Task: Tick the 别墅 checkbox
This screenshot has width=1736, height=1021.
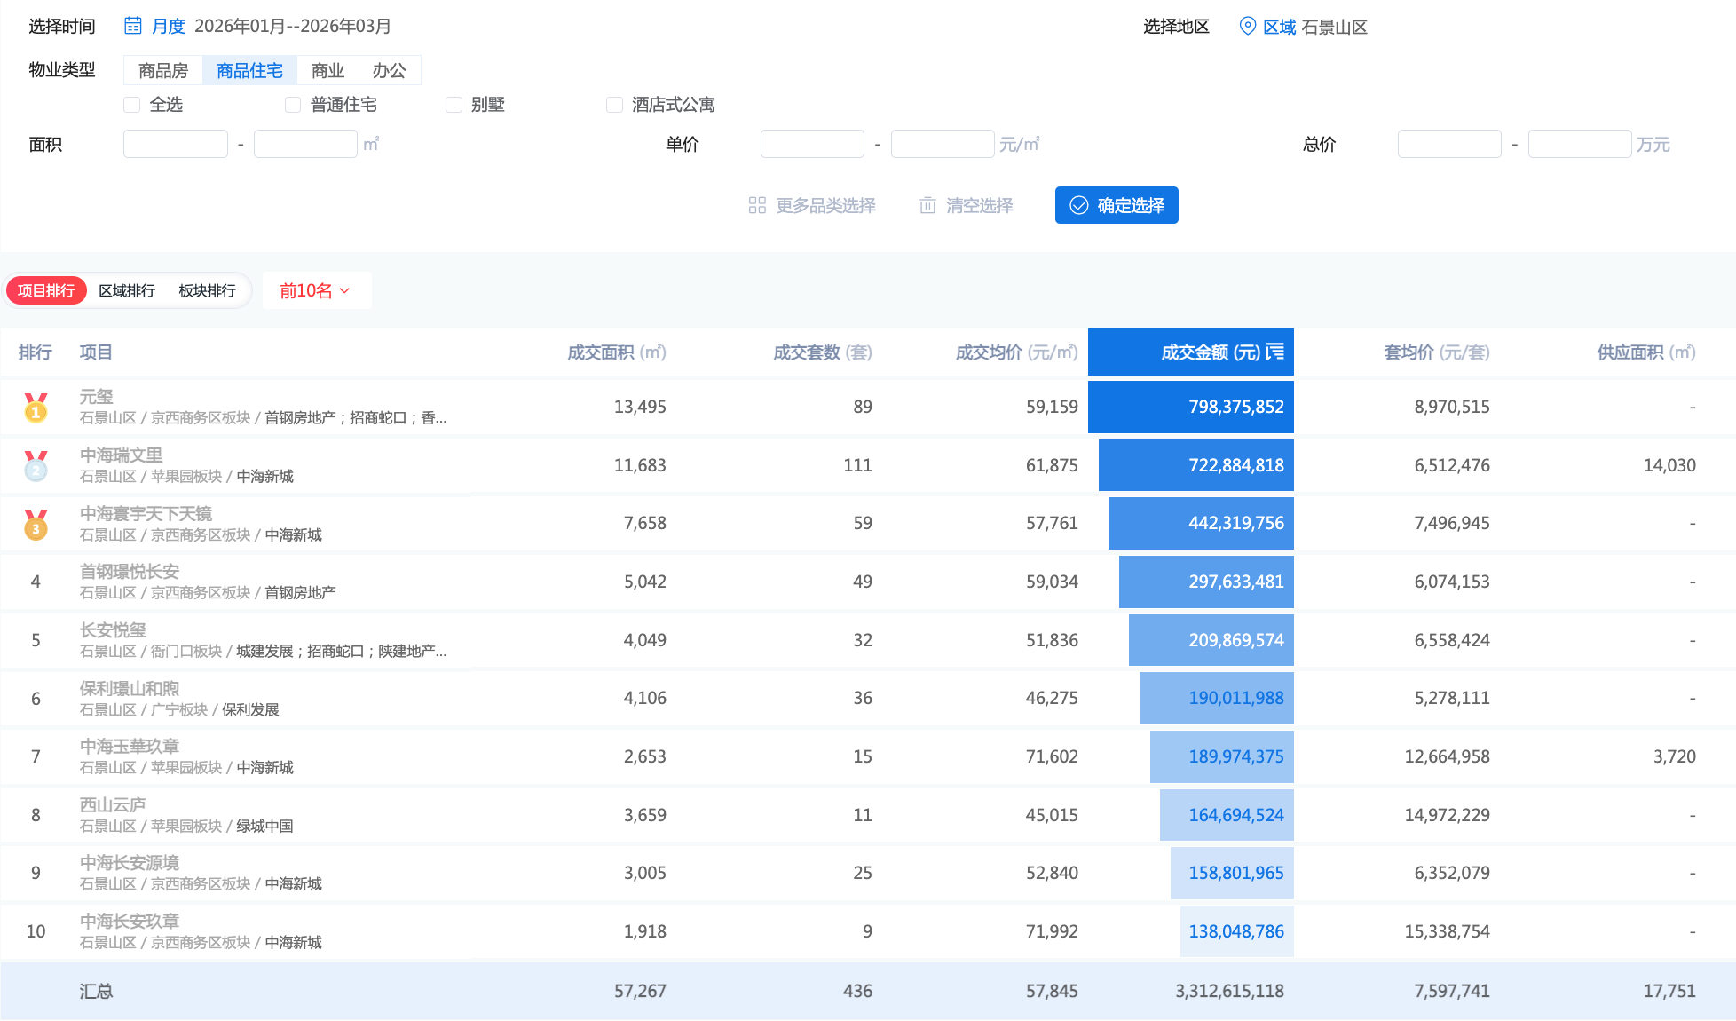Action: tap(454, 105)
